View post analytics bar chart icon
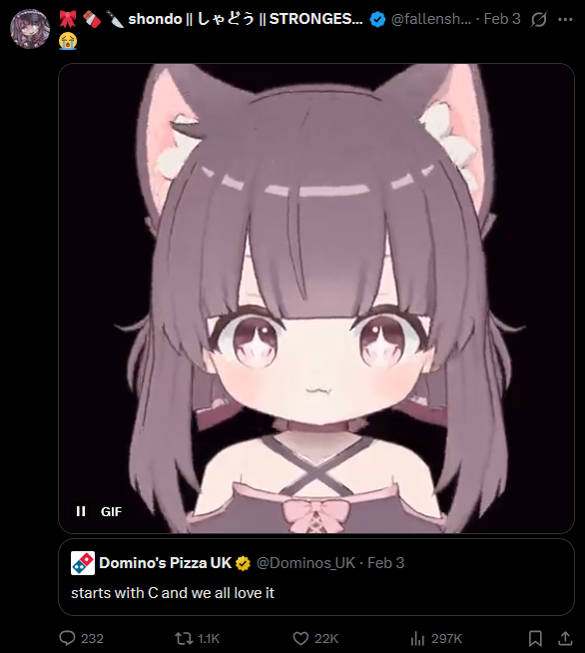 (x=417, y=638)
